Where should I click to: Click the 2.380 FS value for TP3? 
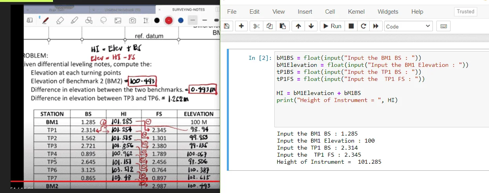159,146
